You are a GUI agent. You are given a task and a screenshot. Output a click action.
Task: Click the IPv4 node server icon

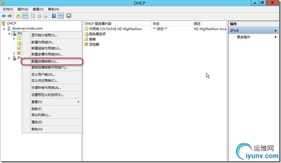point(14,33)
